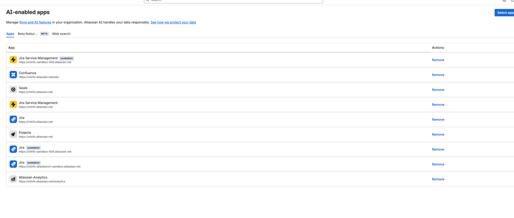The width and height of the screenshot is (514, 218).
Task: Click the Actions column header
Action: (x=438, y=47)
